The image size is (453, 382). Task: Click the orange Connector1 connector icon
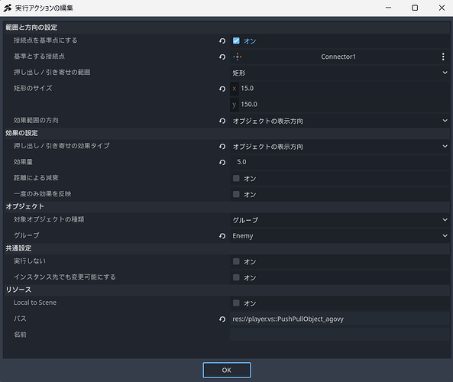pyautogui.click(x=237, y=57)
